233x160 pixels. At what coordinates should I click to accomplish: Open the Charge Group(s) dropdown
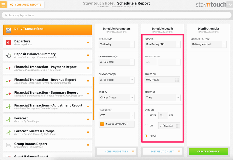tap(116, 62)
